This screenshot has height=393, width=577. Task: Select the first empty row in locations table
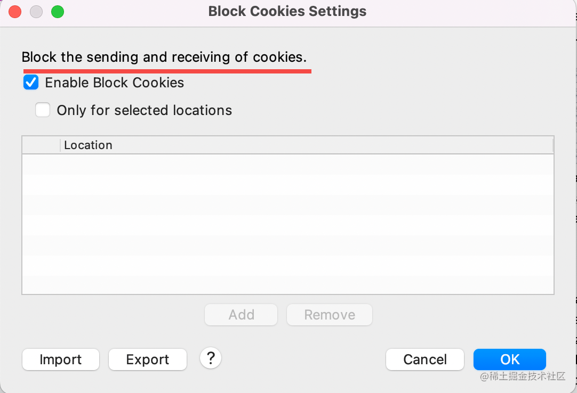click(x=288, y=165)
